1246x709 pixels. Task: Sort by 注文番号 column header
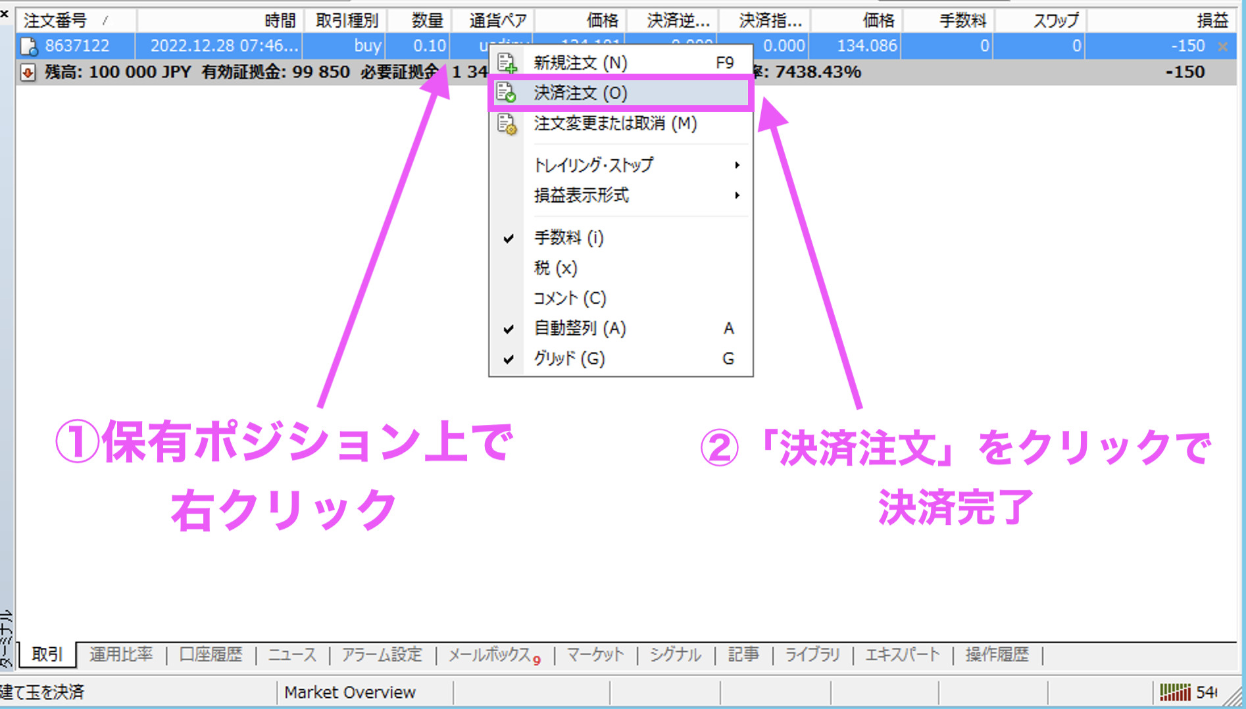tap(56, 20)
